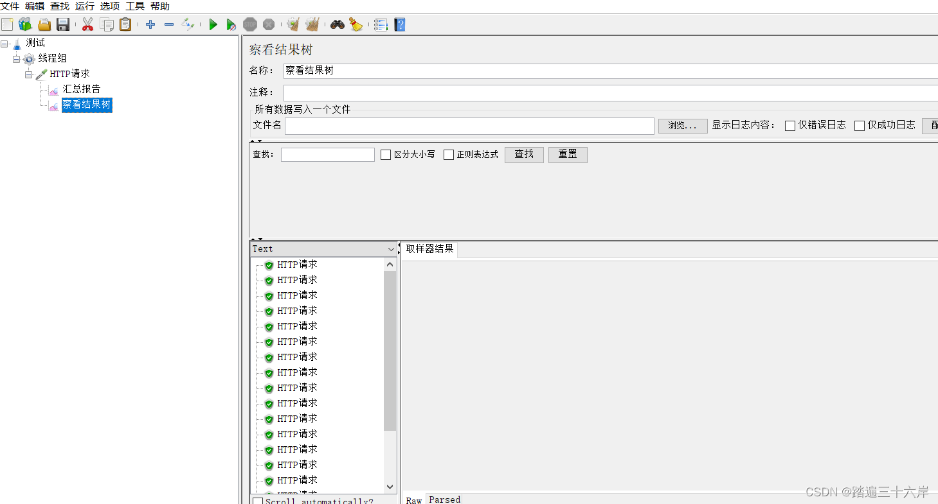Click the 重置 button
This screenshot has width=938, height=504.
[x=568, y=155]
